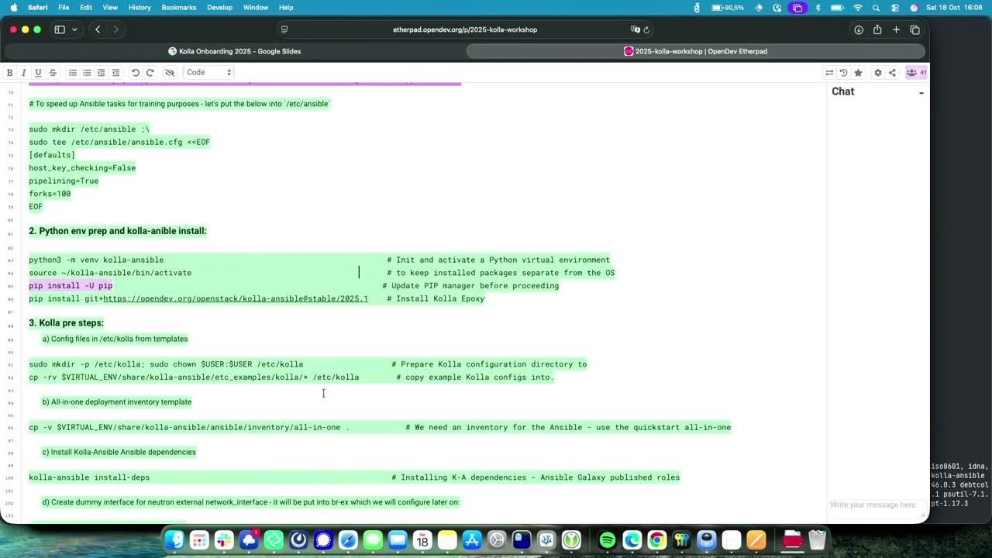Open the Code style dropdown
992x558 pixels.
click(208, 72)
